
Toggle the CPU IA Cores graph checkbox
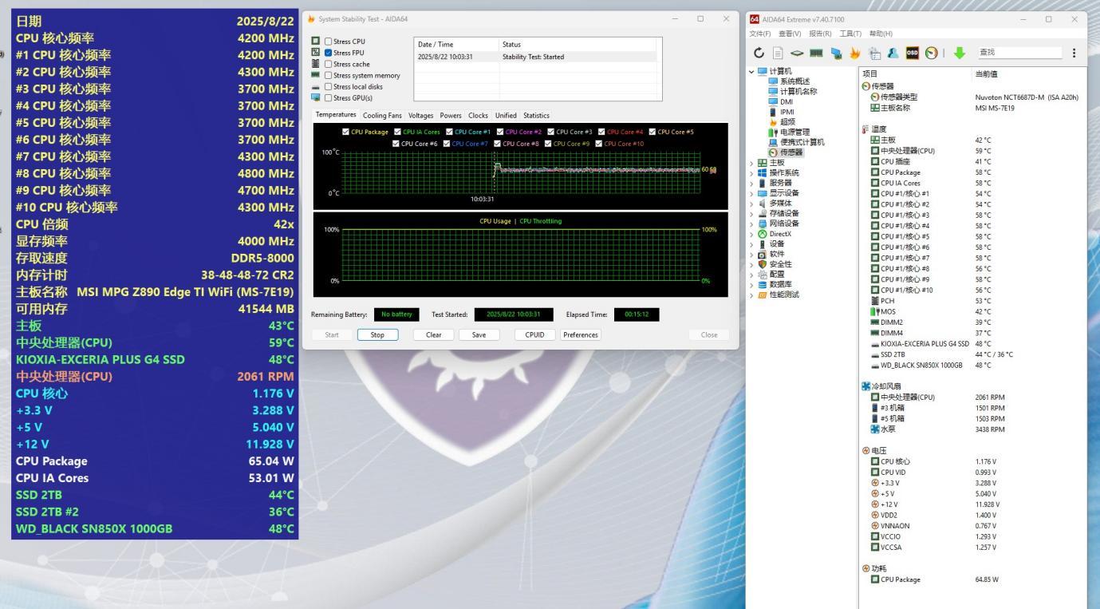[x=397, y=132]
